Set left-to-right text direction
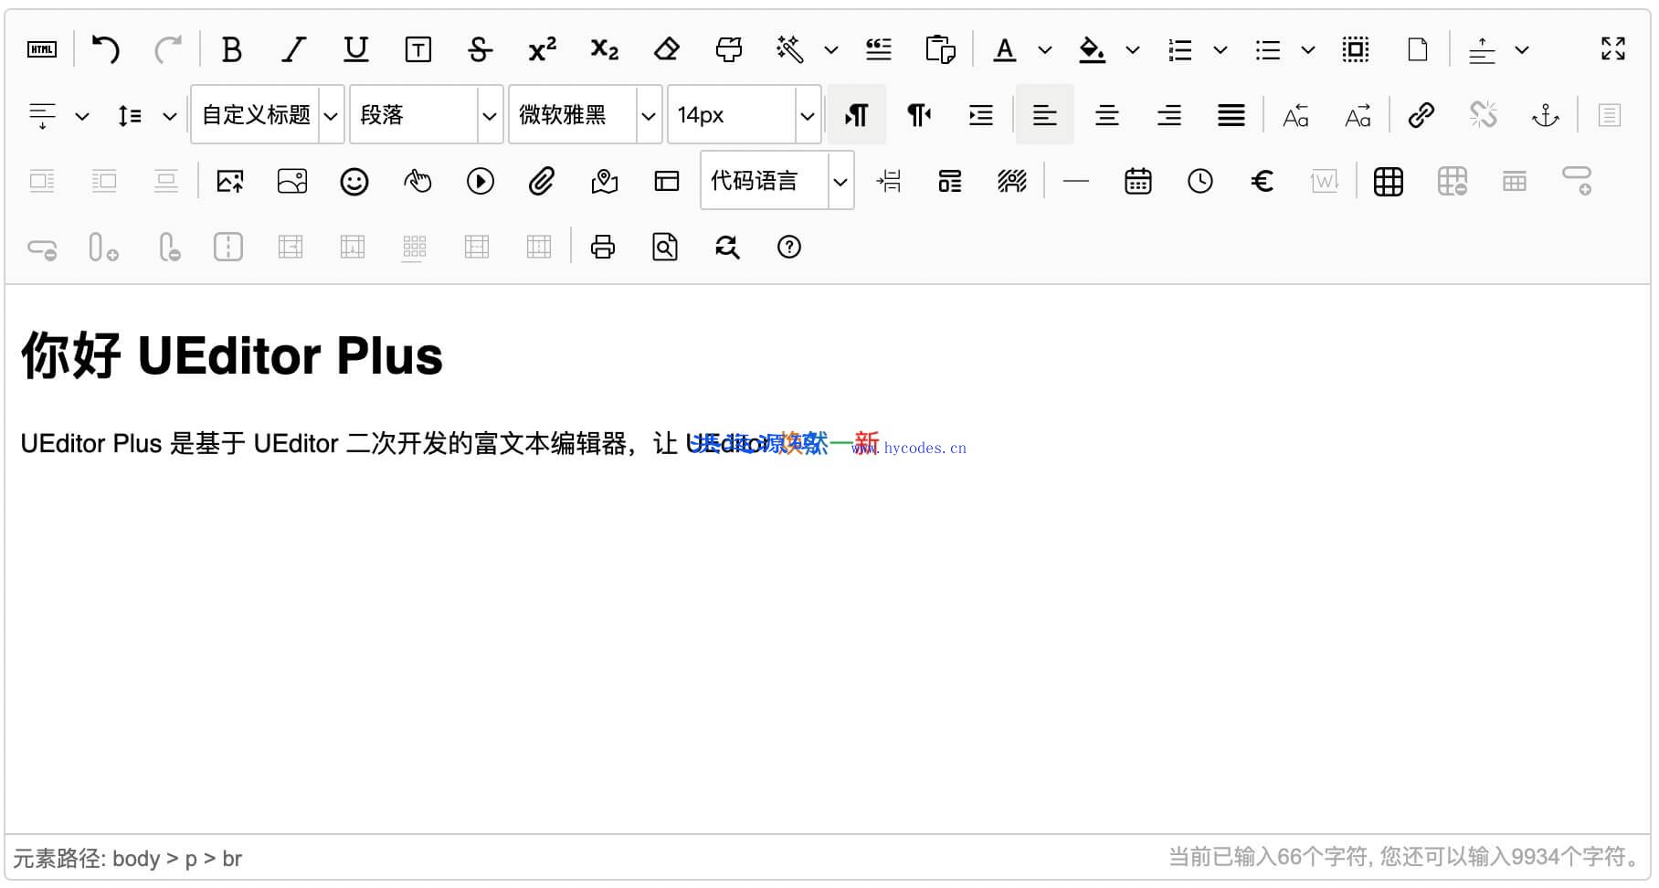The width and height of the screenshot is (1659, 888). 857,115
